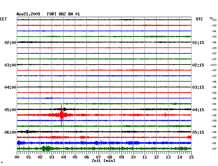Click minute tick label 13
Image resolution: width=218 pixels, height=166 pixels.
point(168,157)
